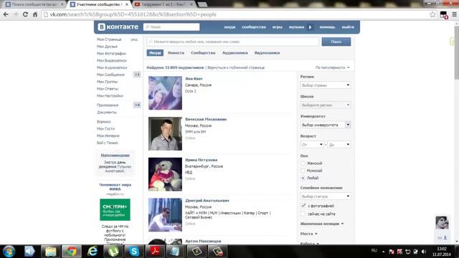The height and width of the screenshot is (258, 459).
Task: Open the 'По популярности' sort dropdown
Action: 332,67
